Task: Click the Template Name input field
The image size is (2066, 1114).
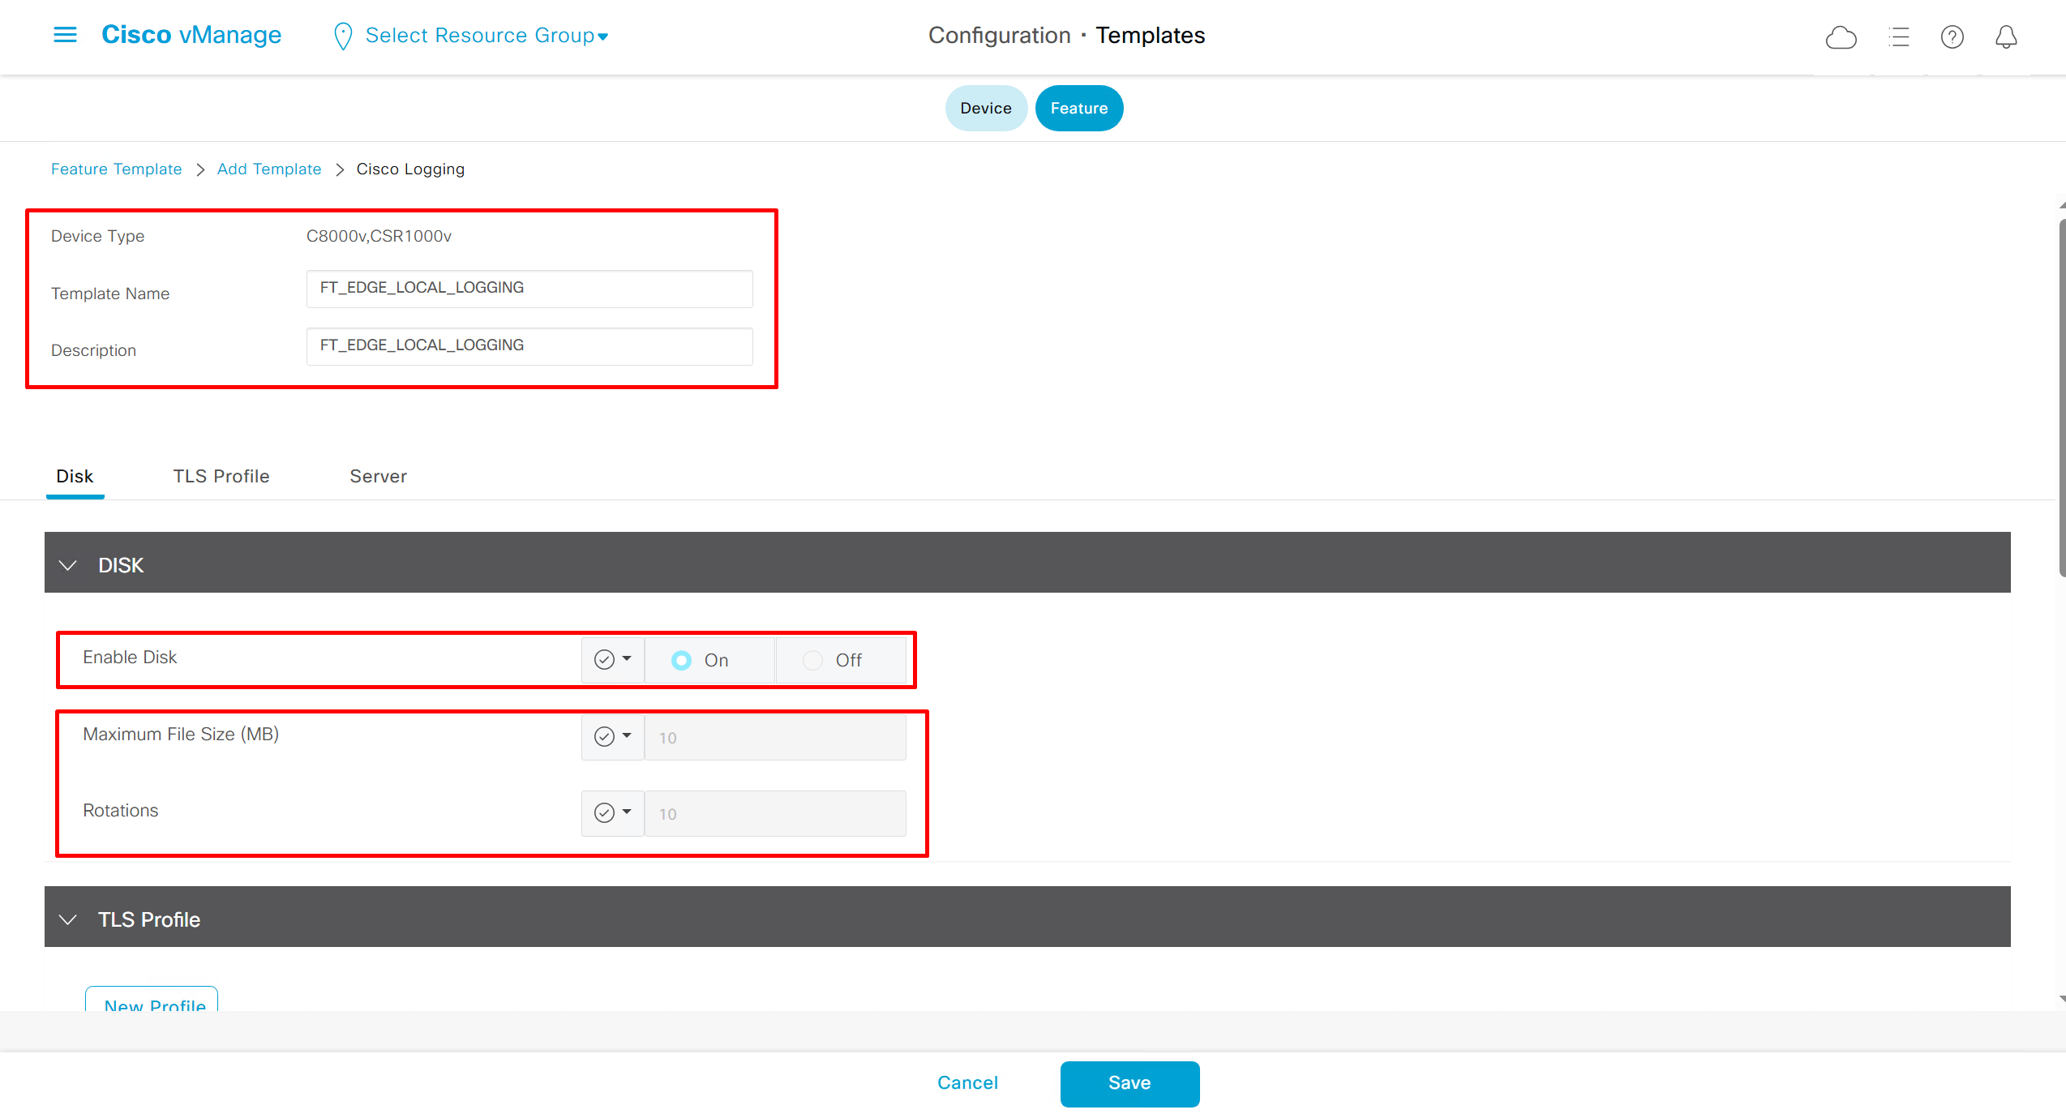Action: (529, 289)
